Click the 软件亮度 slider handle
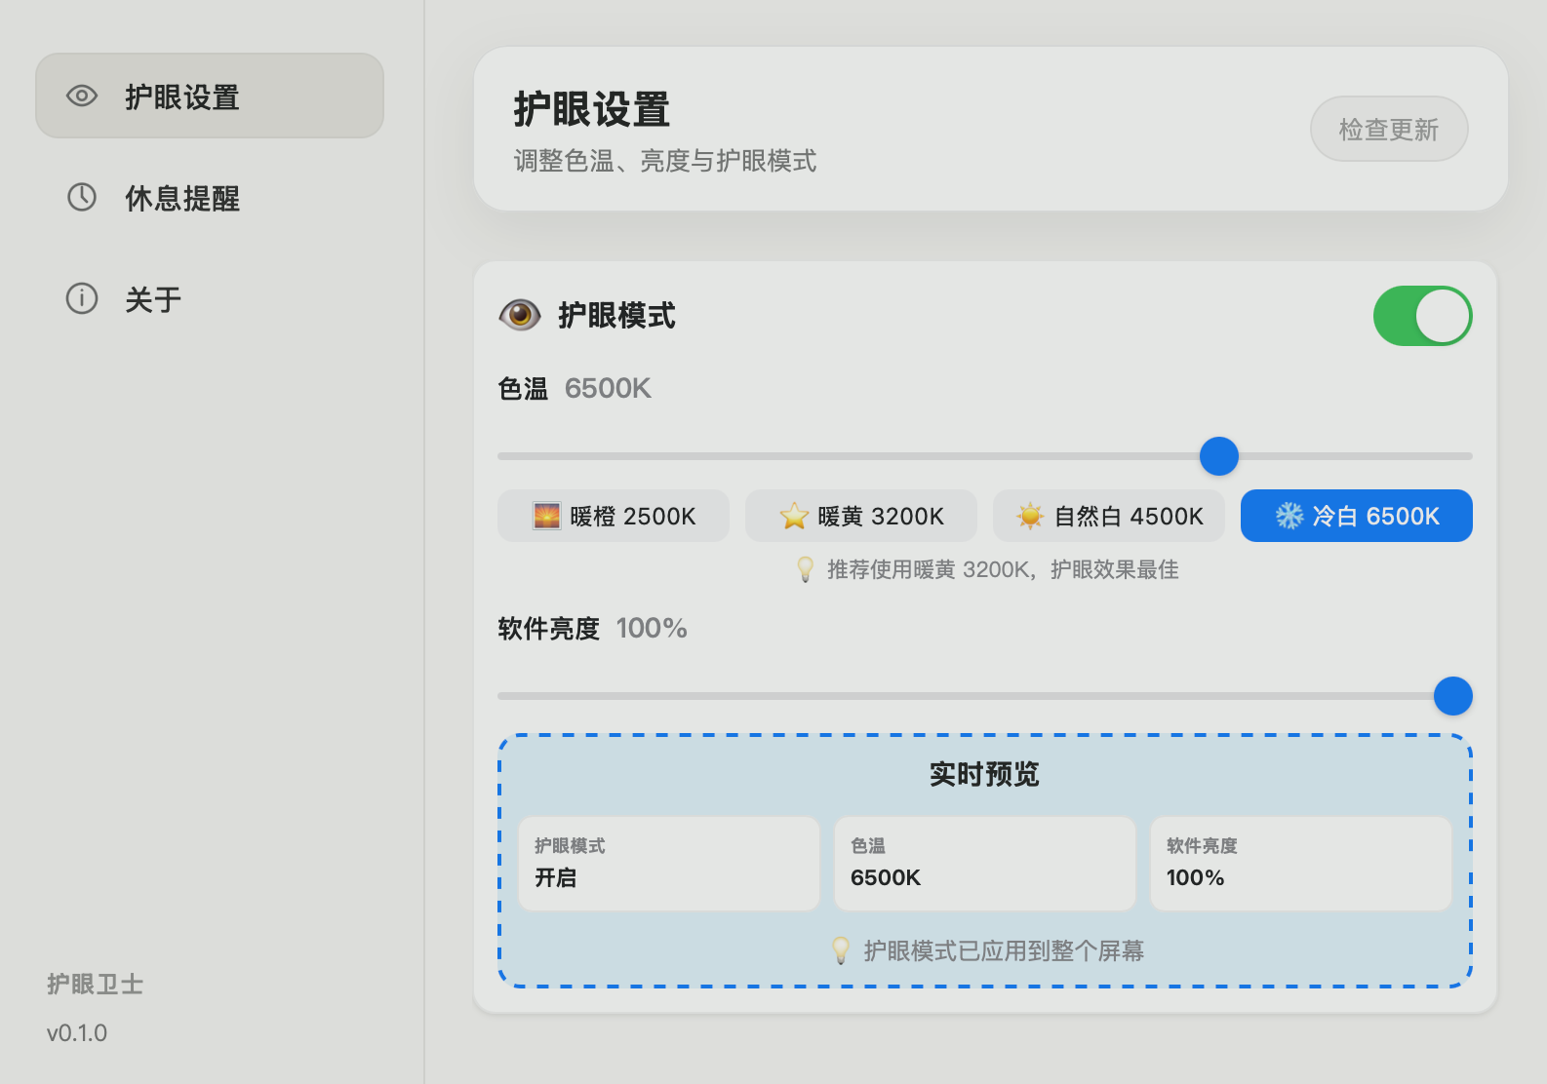 pos(1452,696)
